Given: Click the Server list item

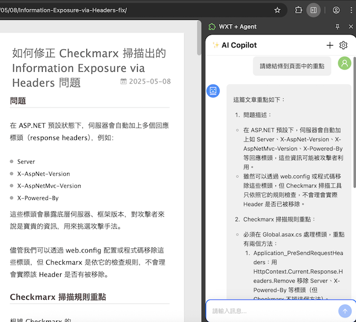Looking at the screenshot, I should [x=26, y=162].
